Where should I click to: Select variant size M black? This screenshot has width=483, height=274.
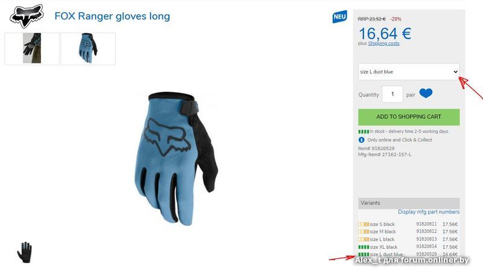(x=408, y=232)
